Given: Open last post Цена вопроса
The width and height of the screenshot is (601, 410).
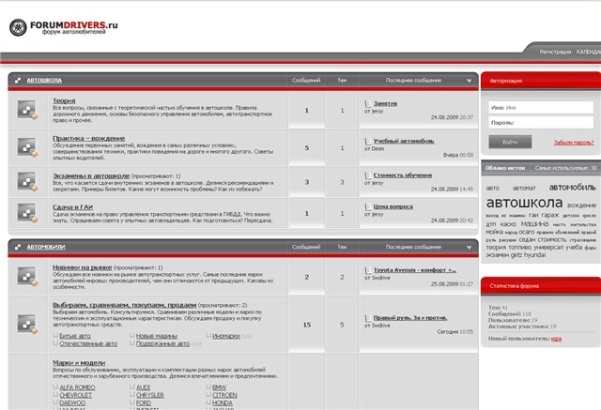Looking at the screenshot, I should pyautogui.click(x=393, y=206).
